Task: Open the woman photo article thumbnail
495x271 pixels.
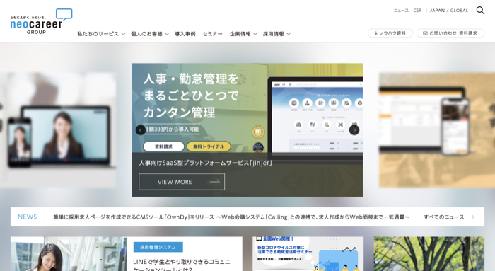Action: point(69,254)
